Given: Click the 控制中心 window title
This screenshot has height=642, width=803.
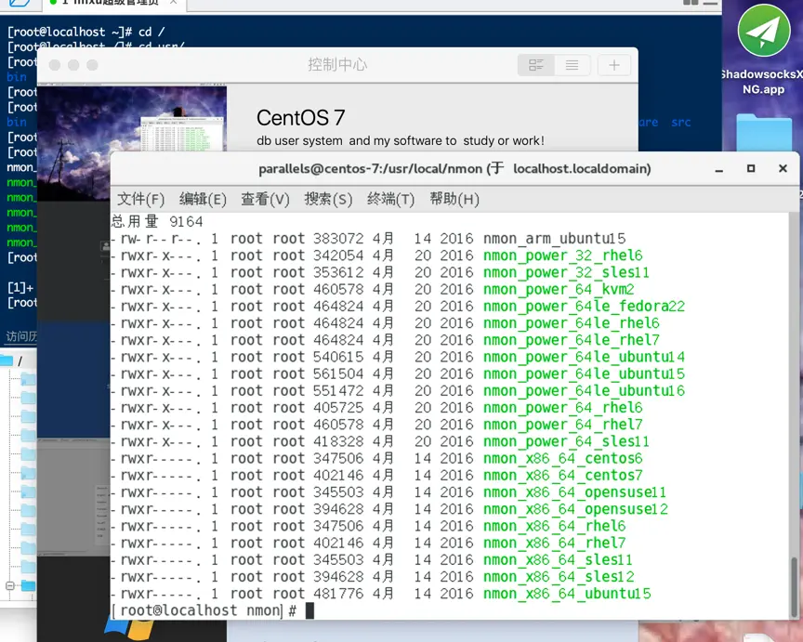Looking at the screenshot, I should [337, 64].
